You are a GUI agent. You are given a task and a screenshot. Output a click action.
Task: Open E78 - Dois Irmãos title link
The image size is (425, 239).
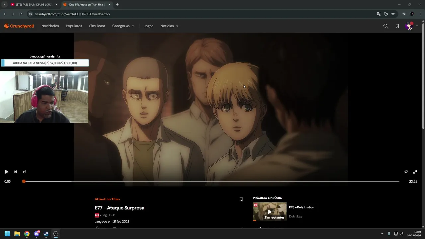click(301, 207)
